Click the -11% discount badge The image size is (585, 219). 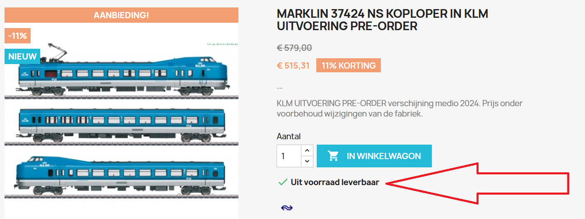17,36
